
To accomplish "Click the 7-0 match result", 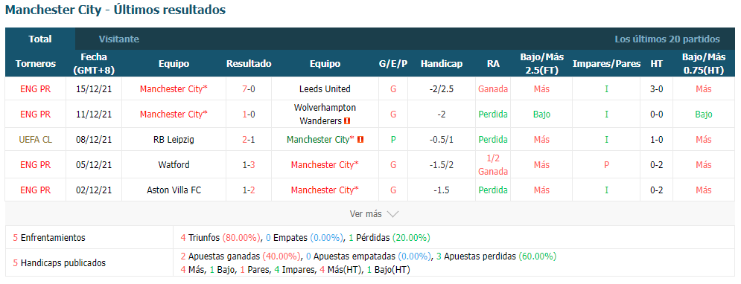I will pyautogui.click(x=249, y=88).
